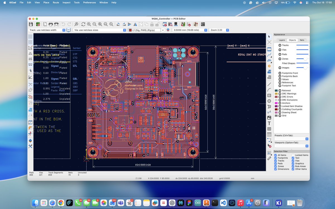Viewport: 335px width, 209px height.
Task: Select the Add image tool
Action: tap(269, 118)
